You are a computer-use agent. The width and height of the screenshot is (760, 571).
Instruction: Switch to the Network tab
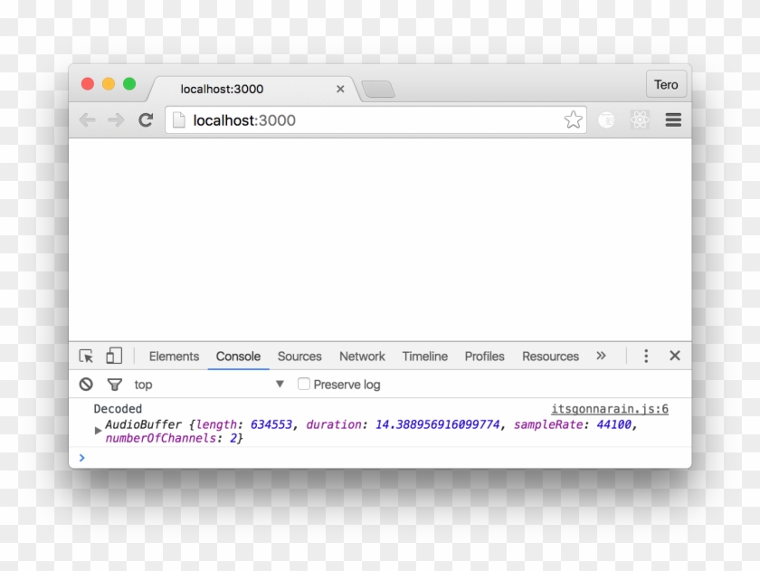click(361, 356)
